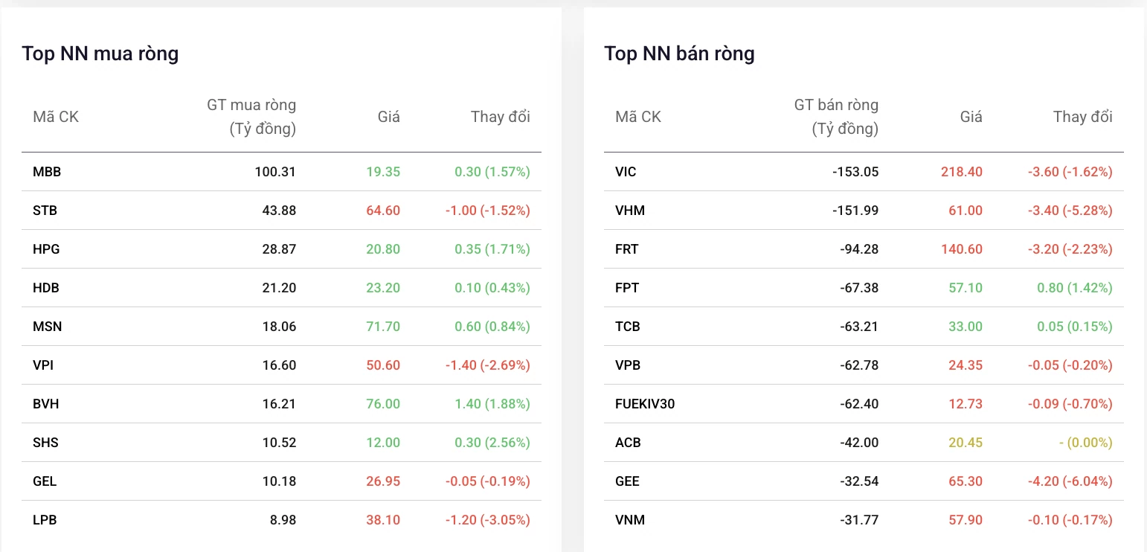Click the "STB" stock code

coord(45,211)
